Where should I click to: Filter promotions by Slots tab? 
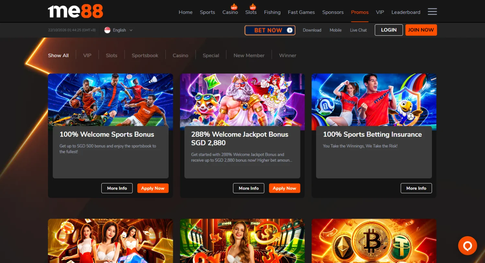pyautogui.click(x=112, y=55)
